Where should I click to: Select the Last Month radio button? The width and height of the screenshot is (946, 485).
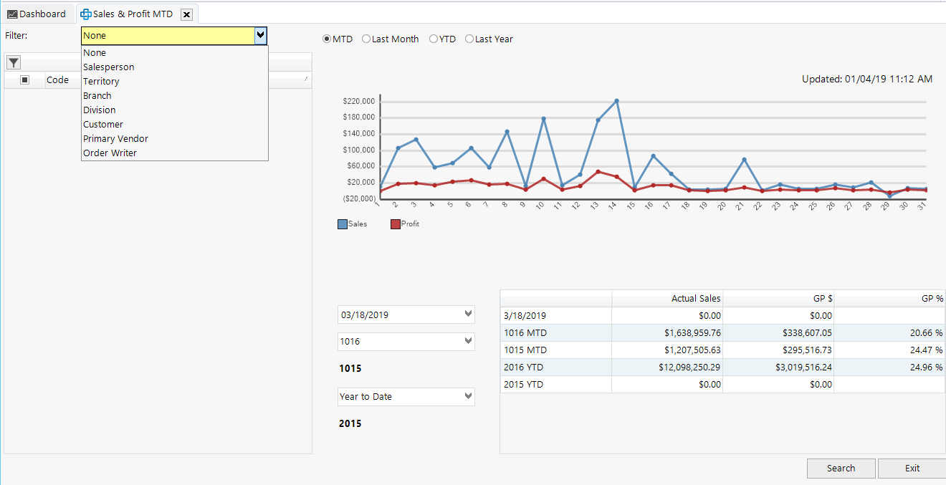click(366, 39)
